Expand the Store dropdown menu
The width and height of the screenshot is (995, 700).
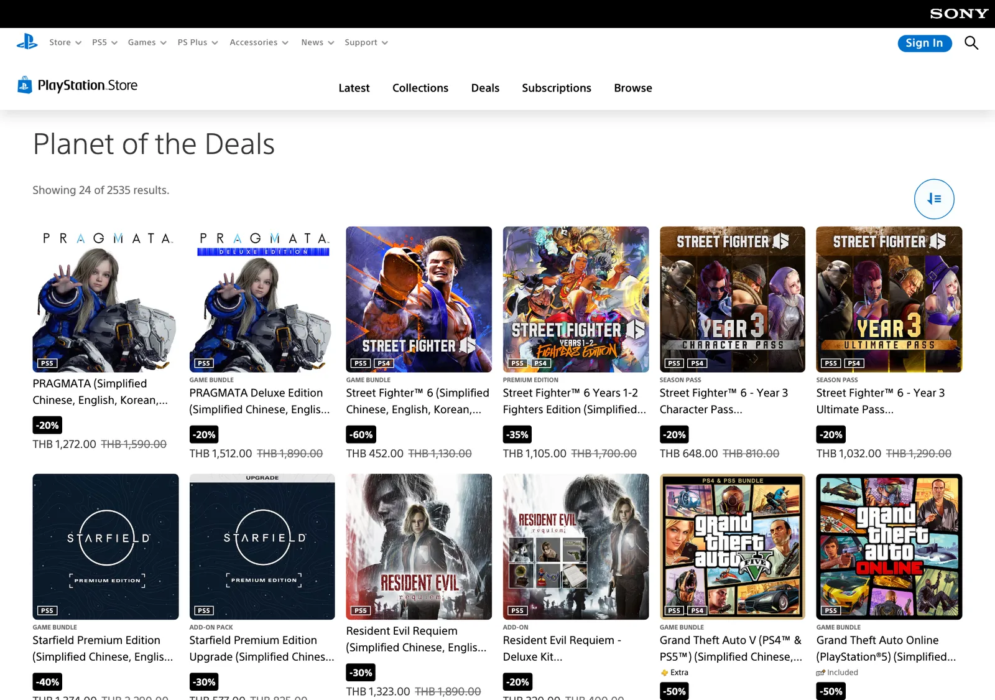pos(65,42)
